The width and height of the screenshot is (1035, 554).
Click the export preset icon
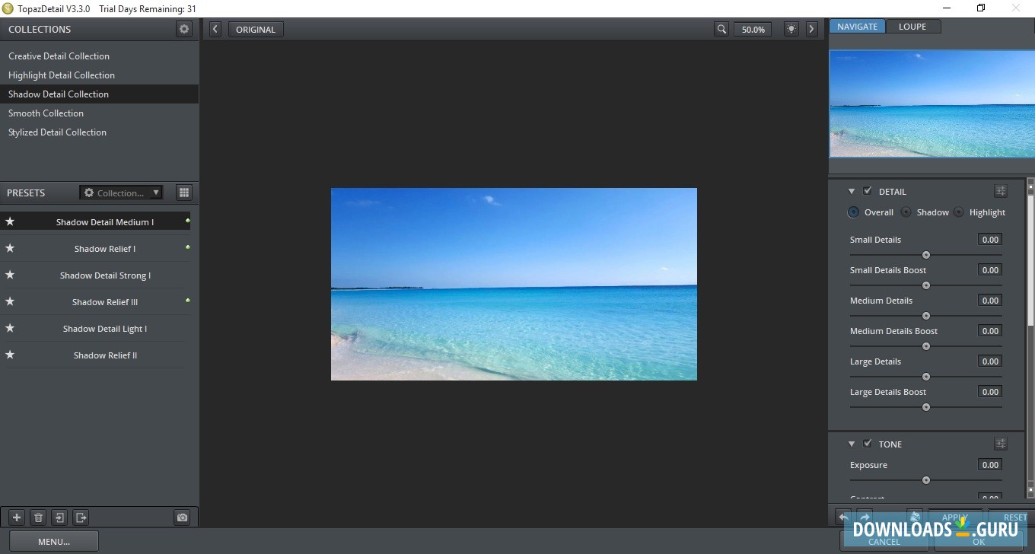click(x=81, y=517)
